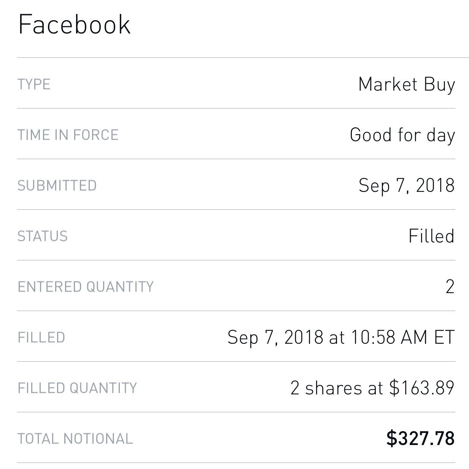Select the FILLED QUANTITY label
469x469 pixels.
point(77,388)
